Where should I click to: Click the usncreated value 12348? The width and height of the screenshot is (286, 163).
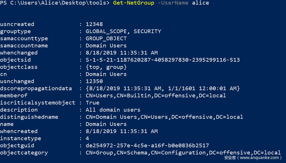[x=94, y=24]
